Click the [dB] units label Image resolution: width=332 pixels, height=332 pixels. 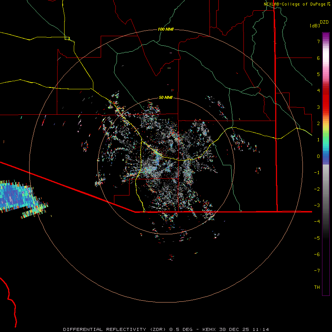click(x=315, y=25)
